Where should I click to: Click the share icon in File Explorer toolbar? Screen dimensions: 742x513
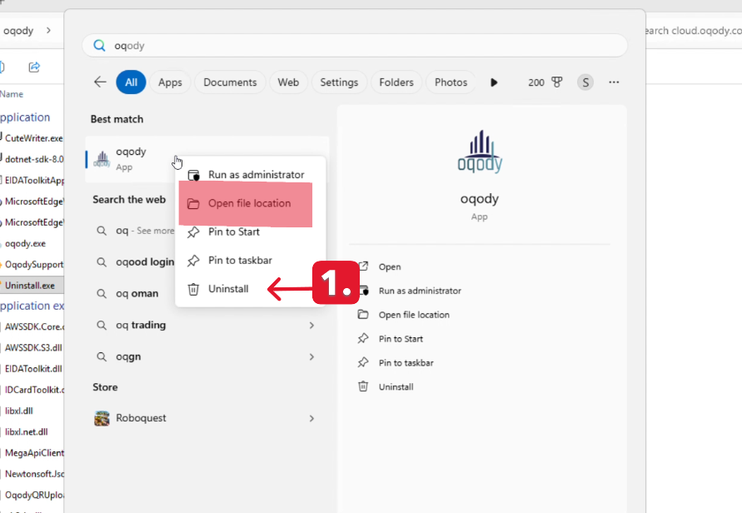coord(34,67)
